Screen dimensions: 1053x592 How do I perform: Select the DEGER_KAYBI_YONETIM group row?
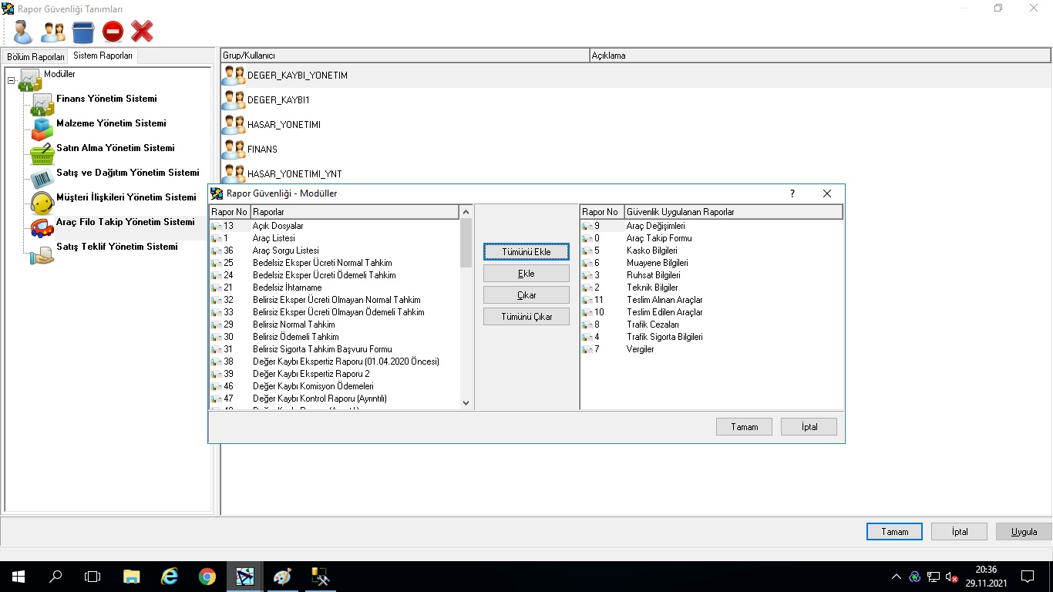click(297, 76)
